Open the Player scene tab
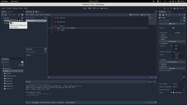The height and width of the screenshot is (105, 187). coord(39,12)
